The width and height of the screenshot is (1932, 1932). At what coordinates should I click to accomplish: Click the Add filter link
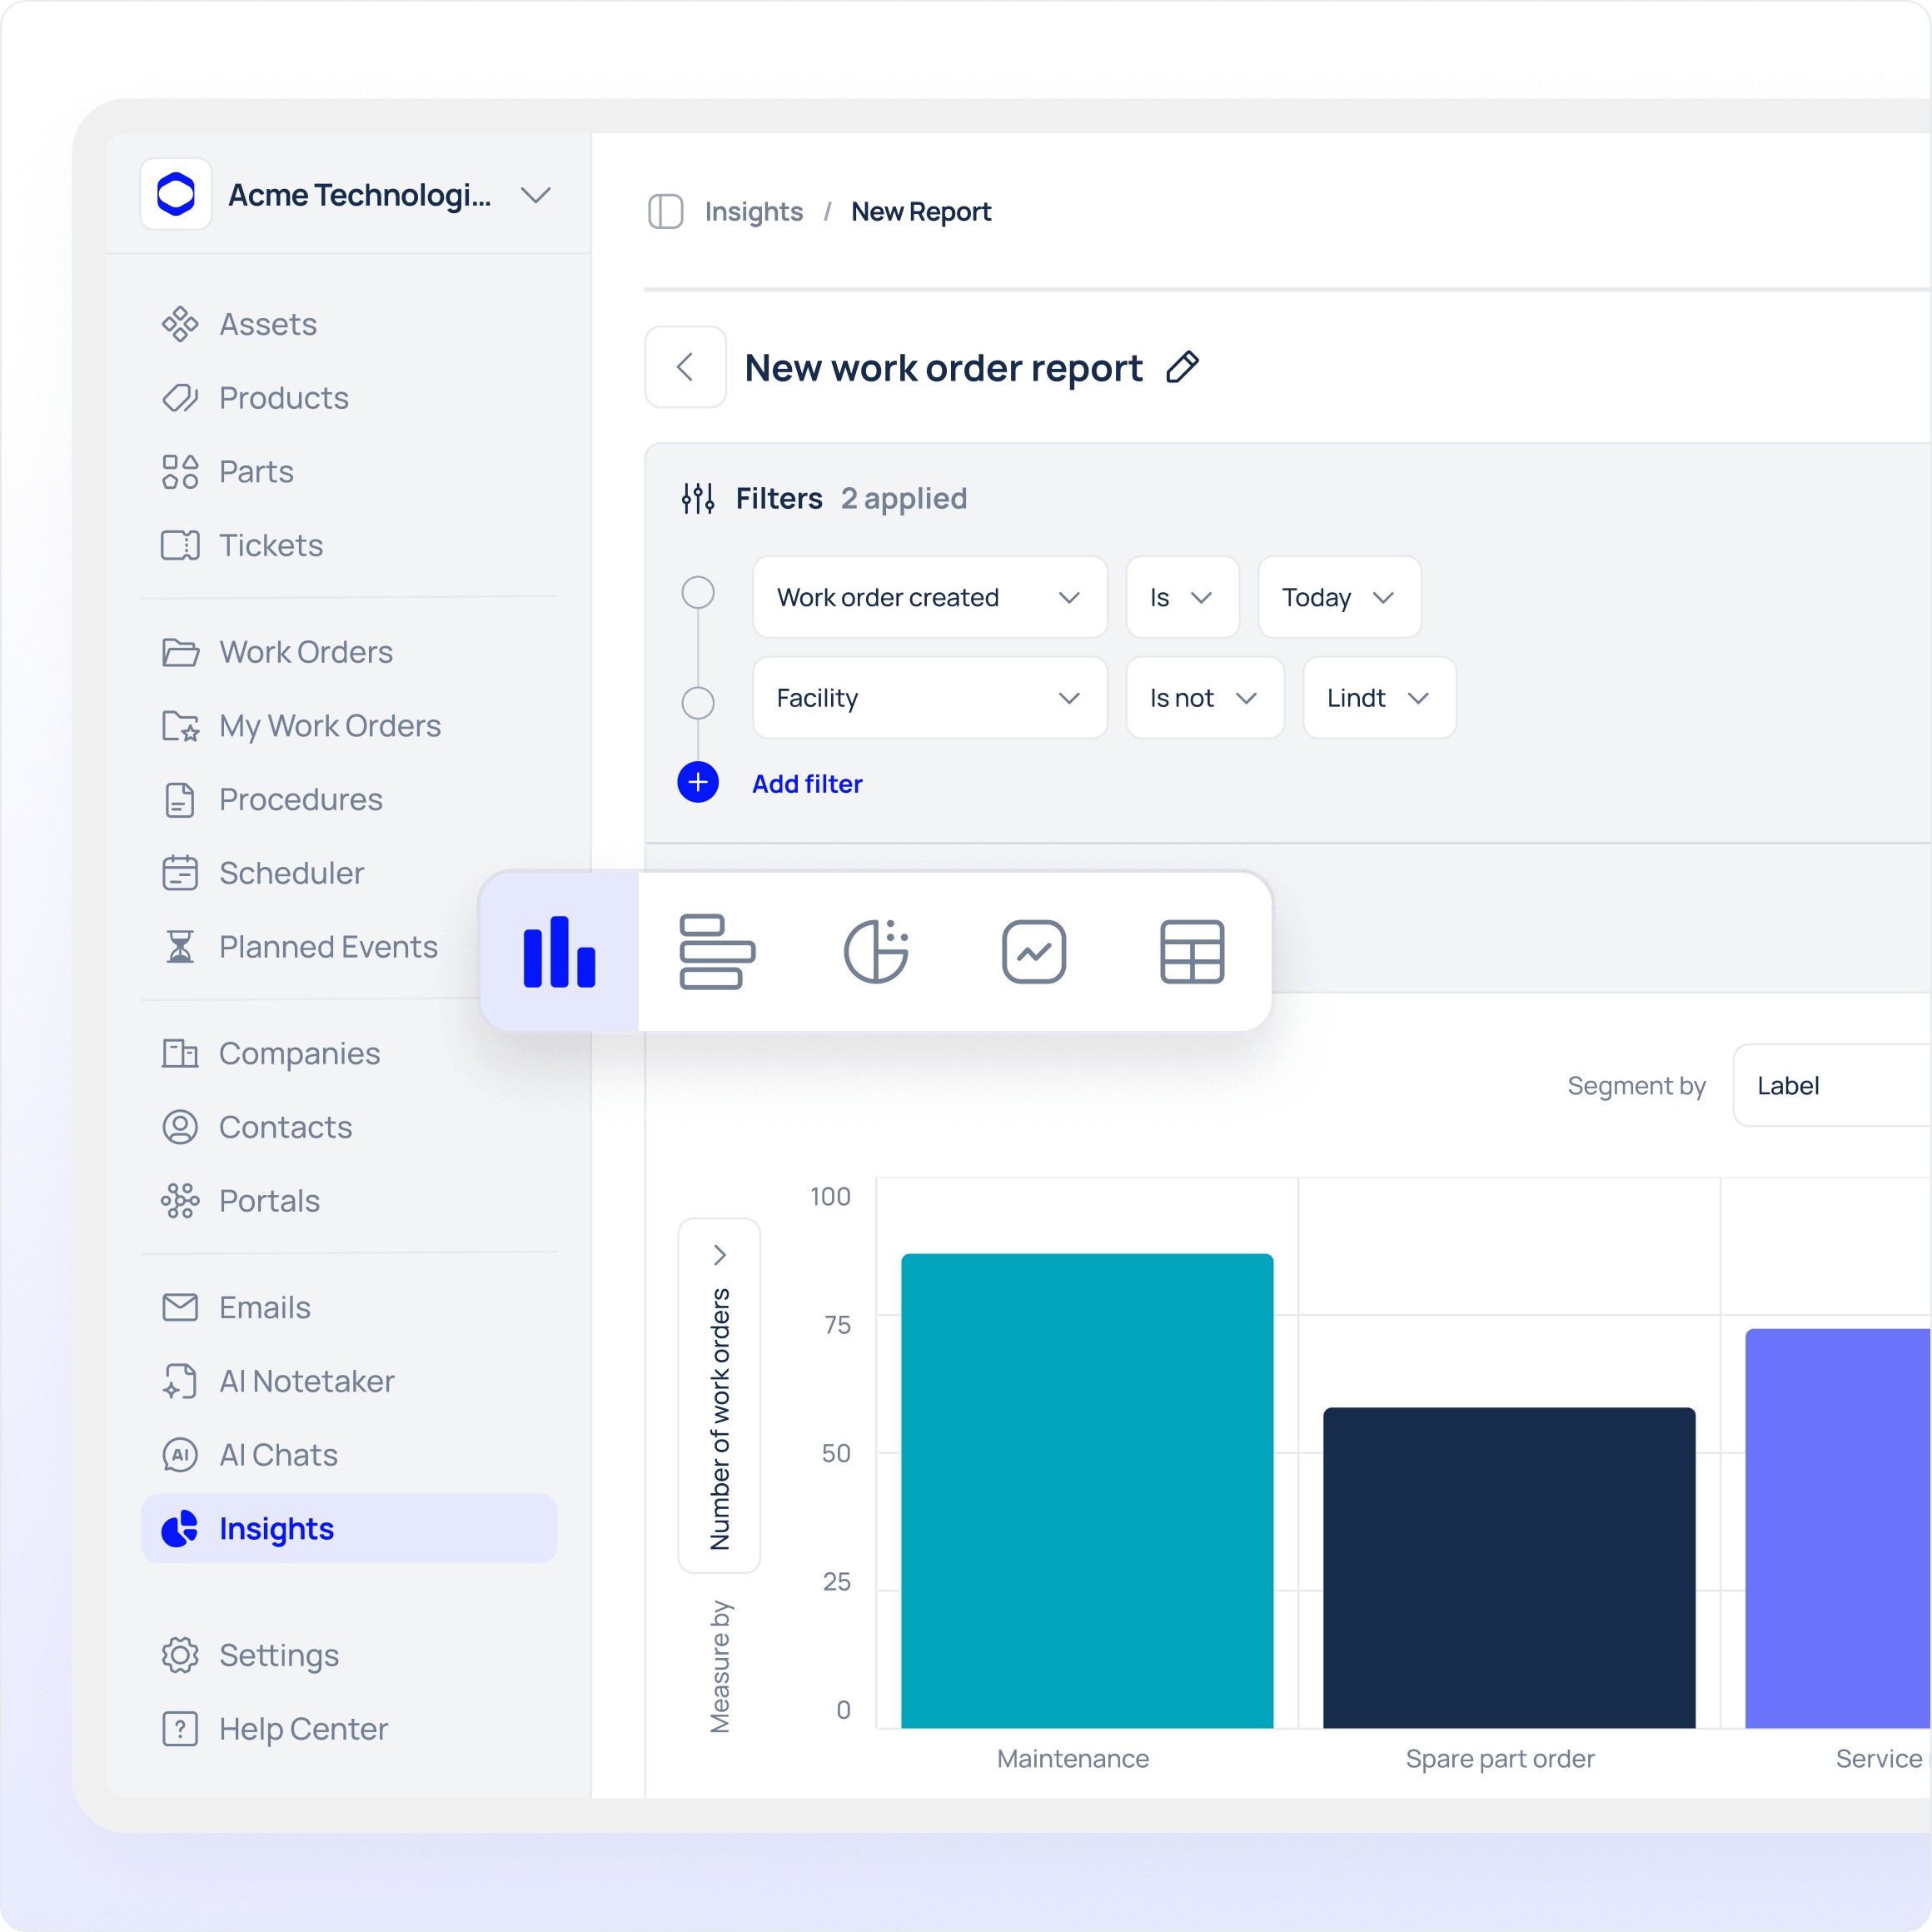pos(807,784)
